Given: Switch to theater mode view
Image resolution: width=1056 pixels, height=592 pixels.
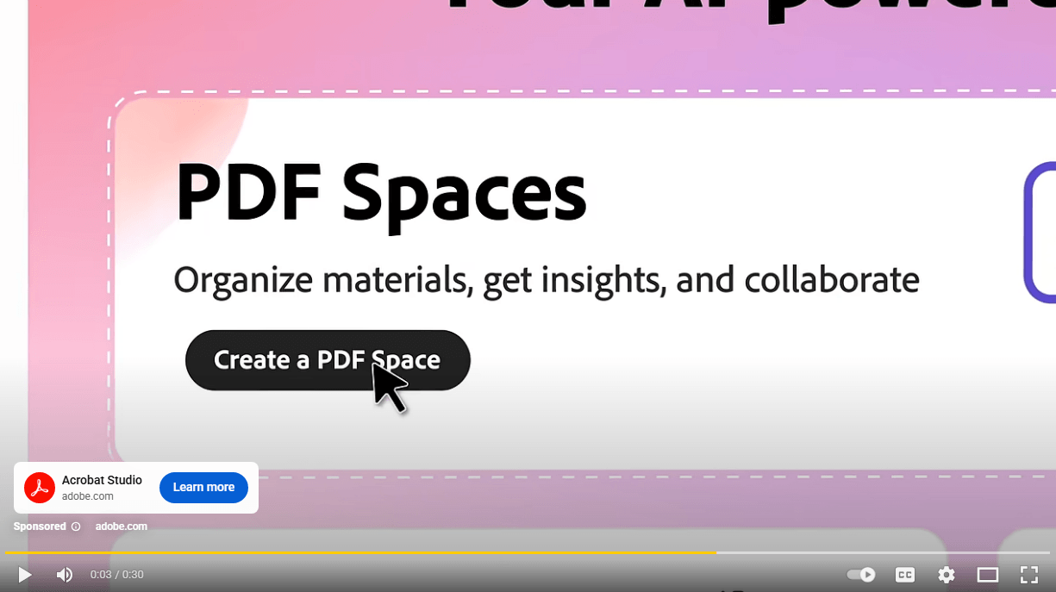Looking at the screenshot, I should 987,575.
